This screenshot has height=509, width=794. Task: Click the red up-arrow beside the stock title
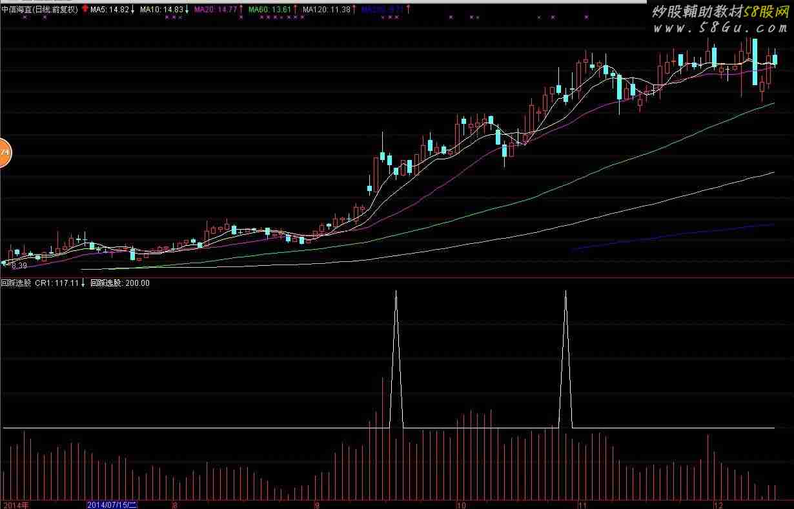point(85,9)
